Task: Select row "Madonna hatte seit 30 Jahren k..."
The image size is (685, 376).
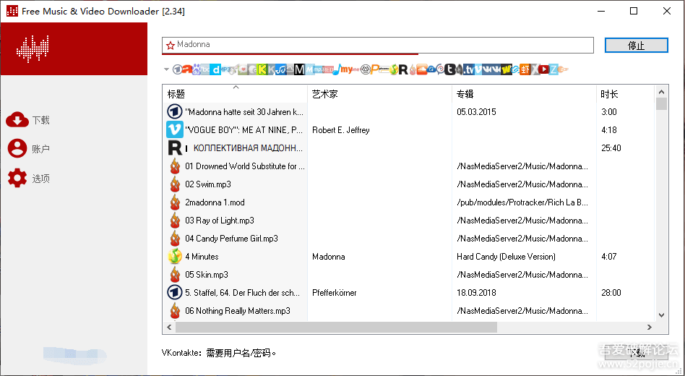Action: [x=410, y=112]
